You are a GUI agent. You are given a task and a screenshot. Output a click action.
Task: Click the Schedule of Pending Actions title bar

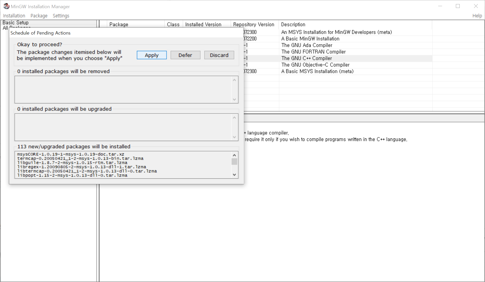126,33
